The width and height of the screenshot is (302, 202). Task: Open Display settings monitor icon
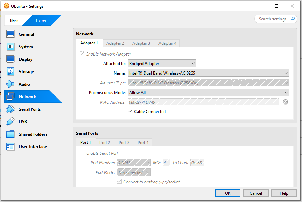(10, 59)
